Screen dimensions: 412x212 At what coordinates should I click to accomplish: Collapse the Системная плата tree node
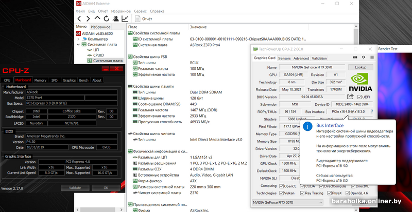click(x=79, y=45)
